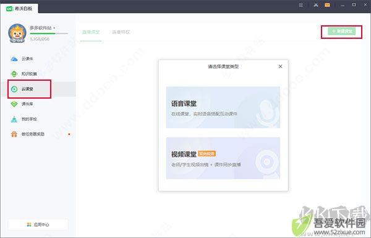The image size is (371, 238).
Task: Choose the 视频课堂 video classroom card
Action: pyautogui.click(x=223, y=158)
